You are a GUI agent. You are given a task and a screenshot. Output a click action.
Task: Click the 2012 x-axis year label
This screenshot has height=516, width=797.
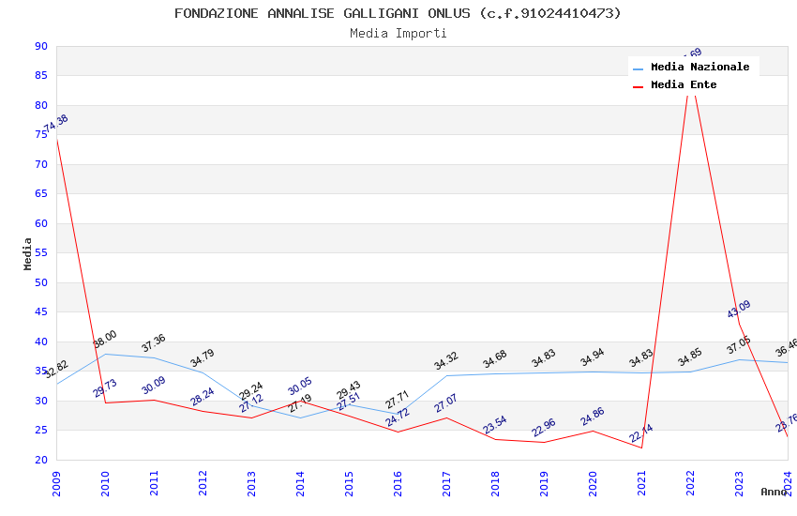203,483
